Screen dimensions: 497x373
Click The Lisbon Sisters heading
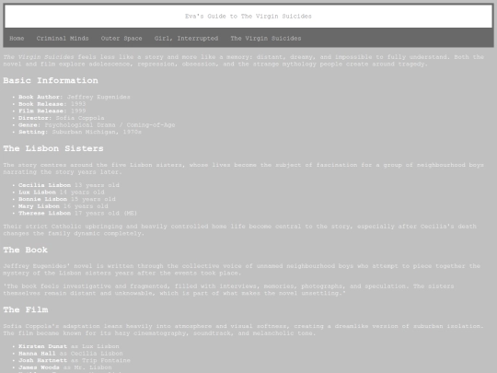click(x=53, y=148)
